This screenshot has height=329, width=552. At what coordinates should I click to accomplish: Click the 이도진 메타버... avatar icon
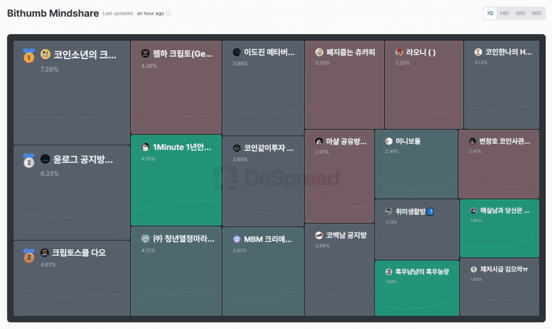[x=237, y=52]
